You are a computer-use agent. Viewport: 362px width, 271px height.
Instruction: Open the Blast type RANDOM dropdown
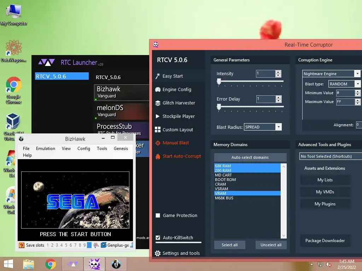coord(358,84)
